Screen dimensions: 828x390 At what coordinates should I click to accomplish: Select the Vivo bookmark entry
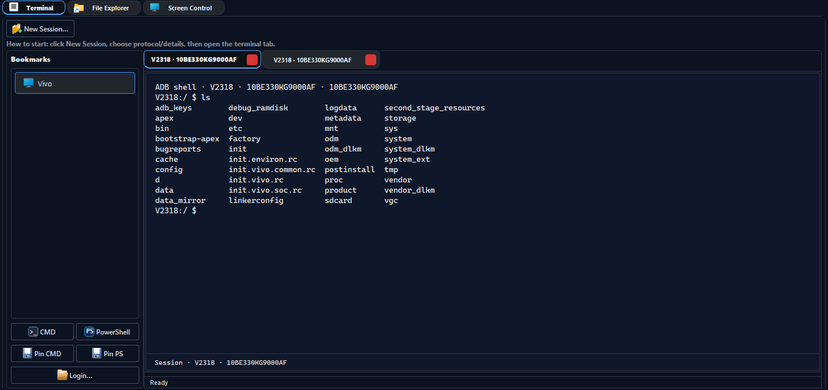(x=74, y=83)
